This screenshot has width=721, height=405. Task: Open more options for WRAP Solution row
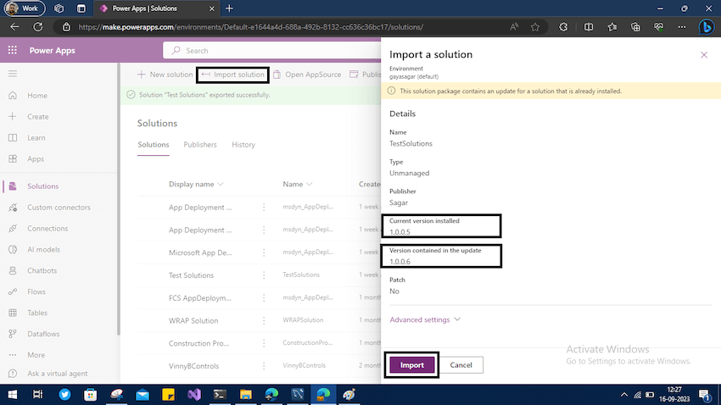point(264,320)
